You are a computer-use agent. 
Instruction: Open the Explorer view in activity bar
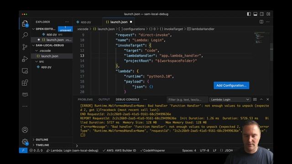pos(25,24)
